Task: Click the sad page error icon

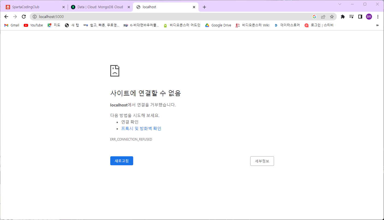Action: (115, 71)
